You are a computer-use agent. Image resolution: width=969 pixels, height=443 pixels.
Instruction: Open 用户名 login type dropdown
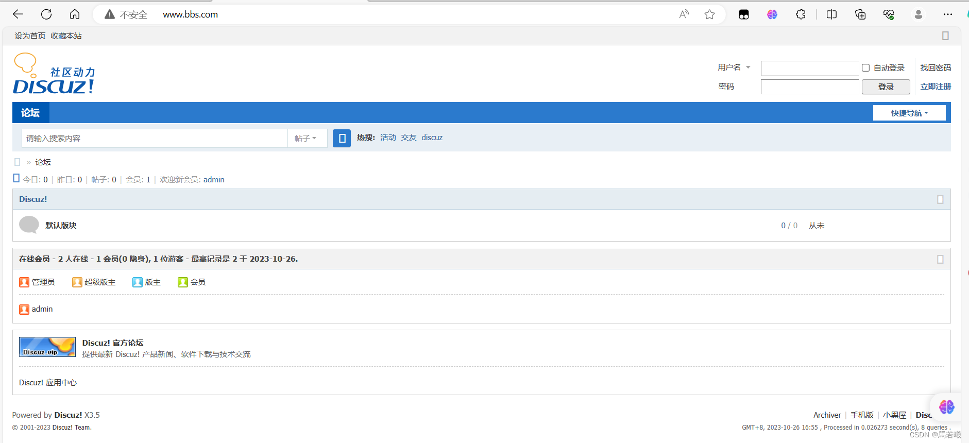[x=734, y=67]
